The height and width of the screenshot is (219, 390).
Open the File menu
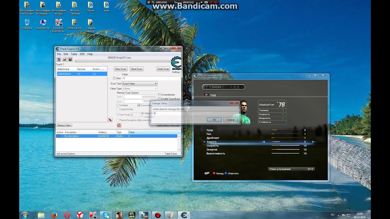click(x=59, y=54)
